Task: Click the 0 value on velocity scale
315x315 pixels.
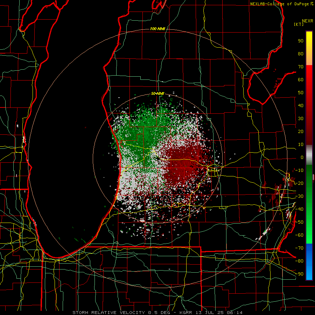Action: pos(302,157)
